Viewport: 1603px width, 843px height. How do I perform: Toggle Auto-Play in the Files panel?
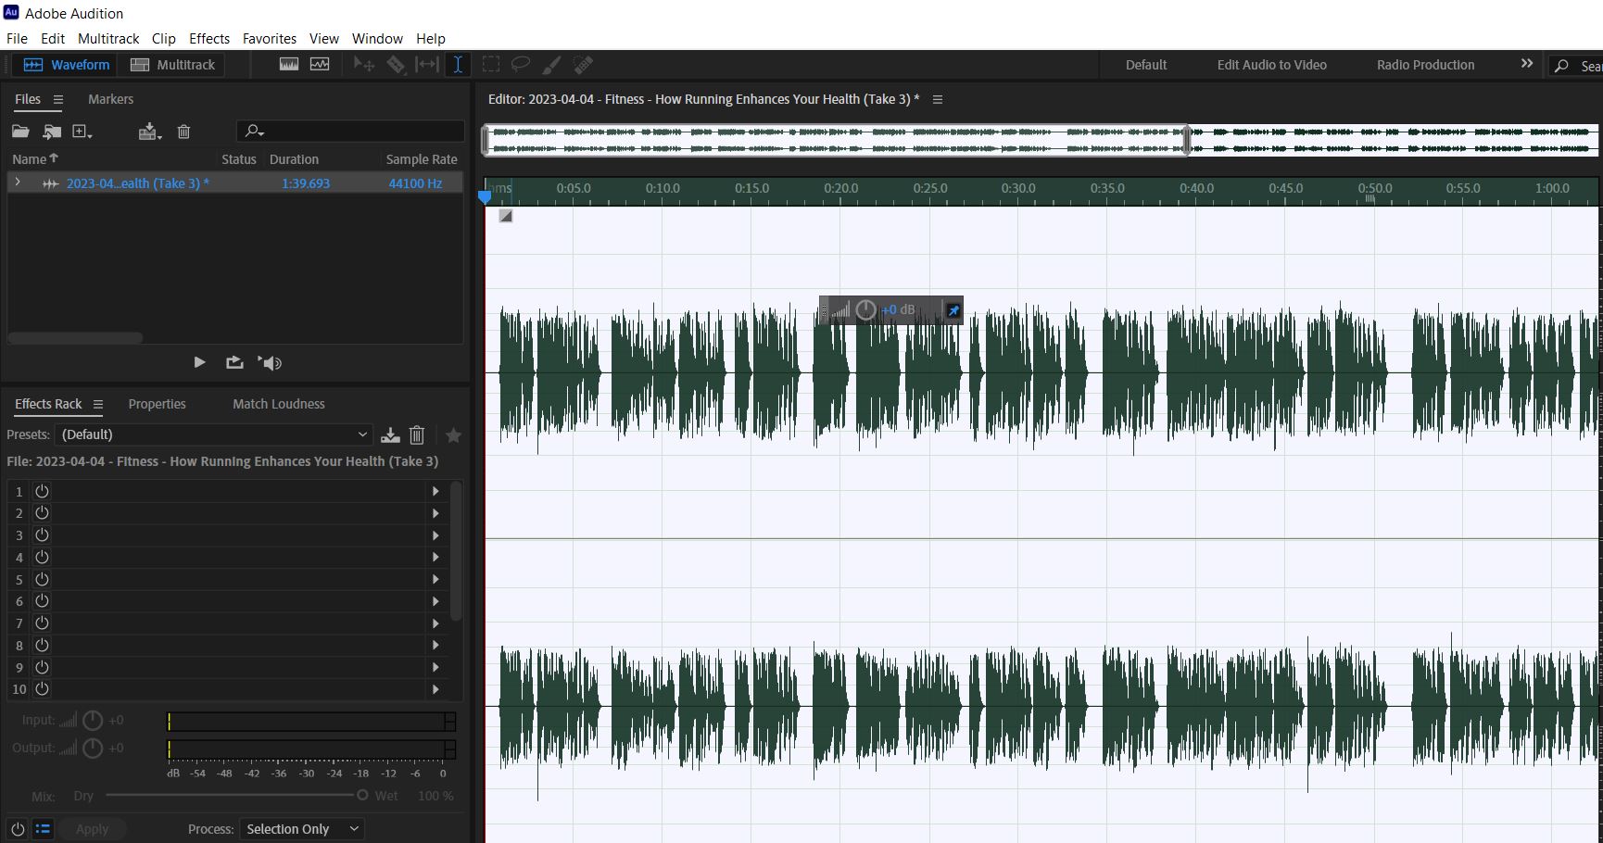[x=270, y=363]
